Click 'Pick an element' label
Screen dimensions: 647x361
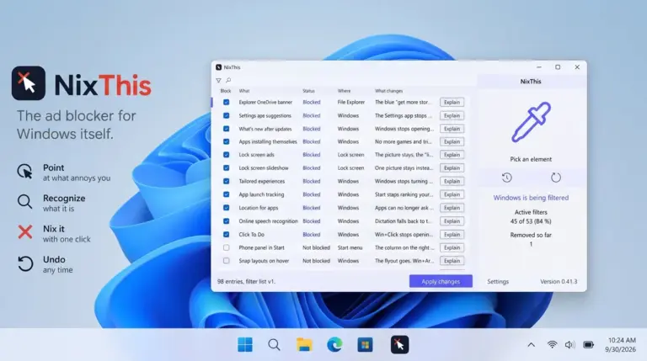(531, 159)
